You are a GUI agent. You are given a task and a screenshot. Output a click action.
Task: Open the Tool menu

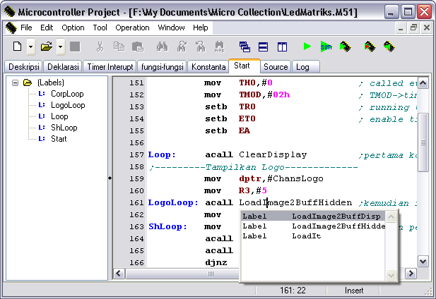tap(100, 28)
